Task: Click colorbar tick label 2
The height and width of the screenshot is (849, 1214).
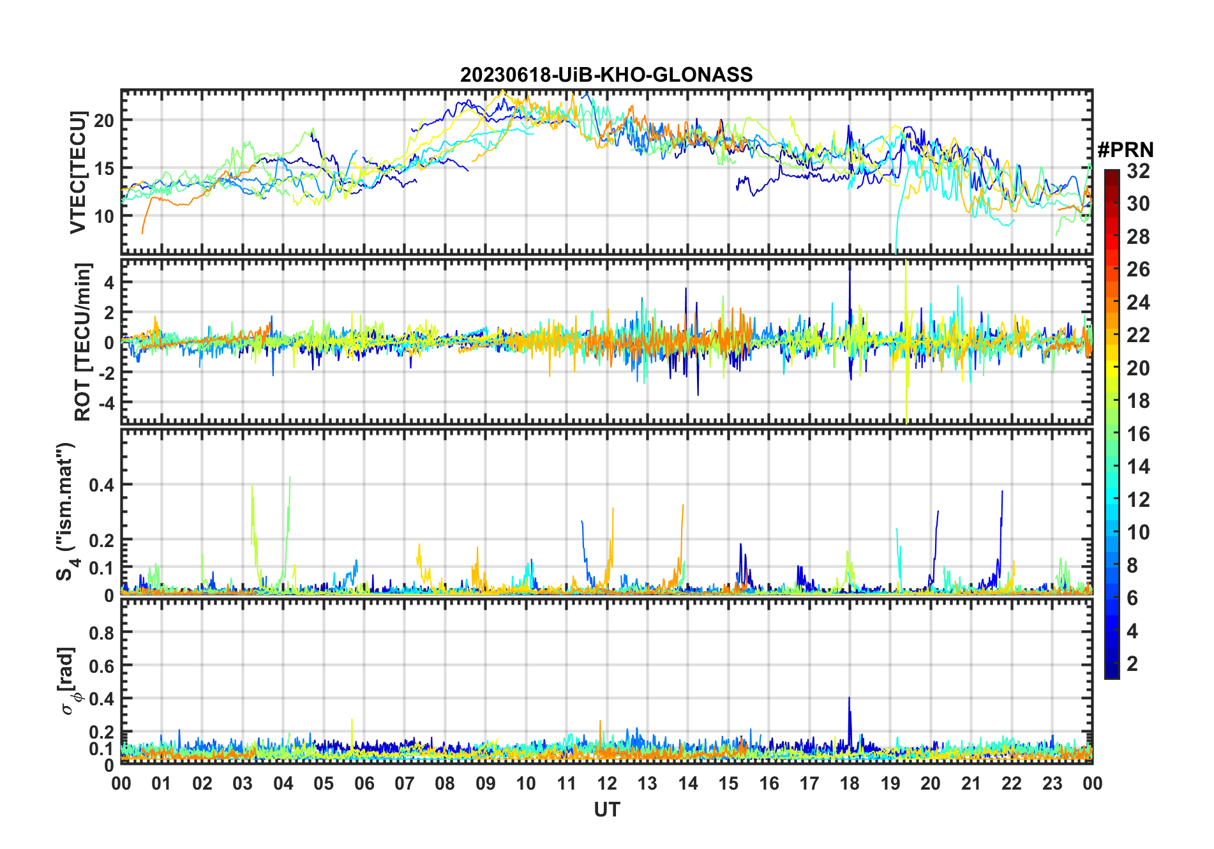Action: 1132,664
